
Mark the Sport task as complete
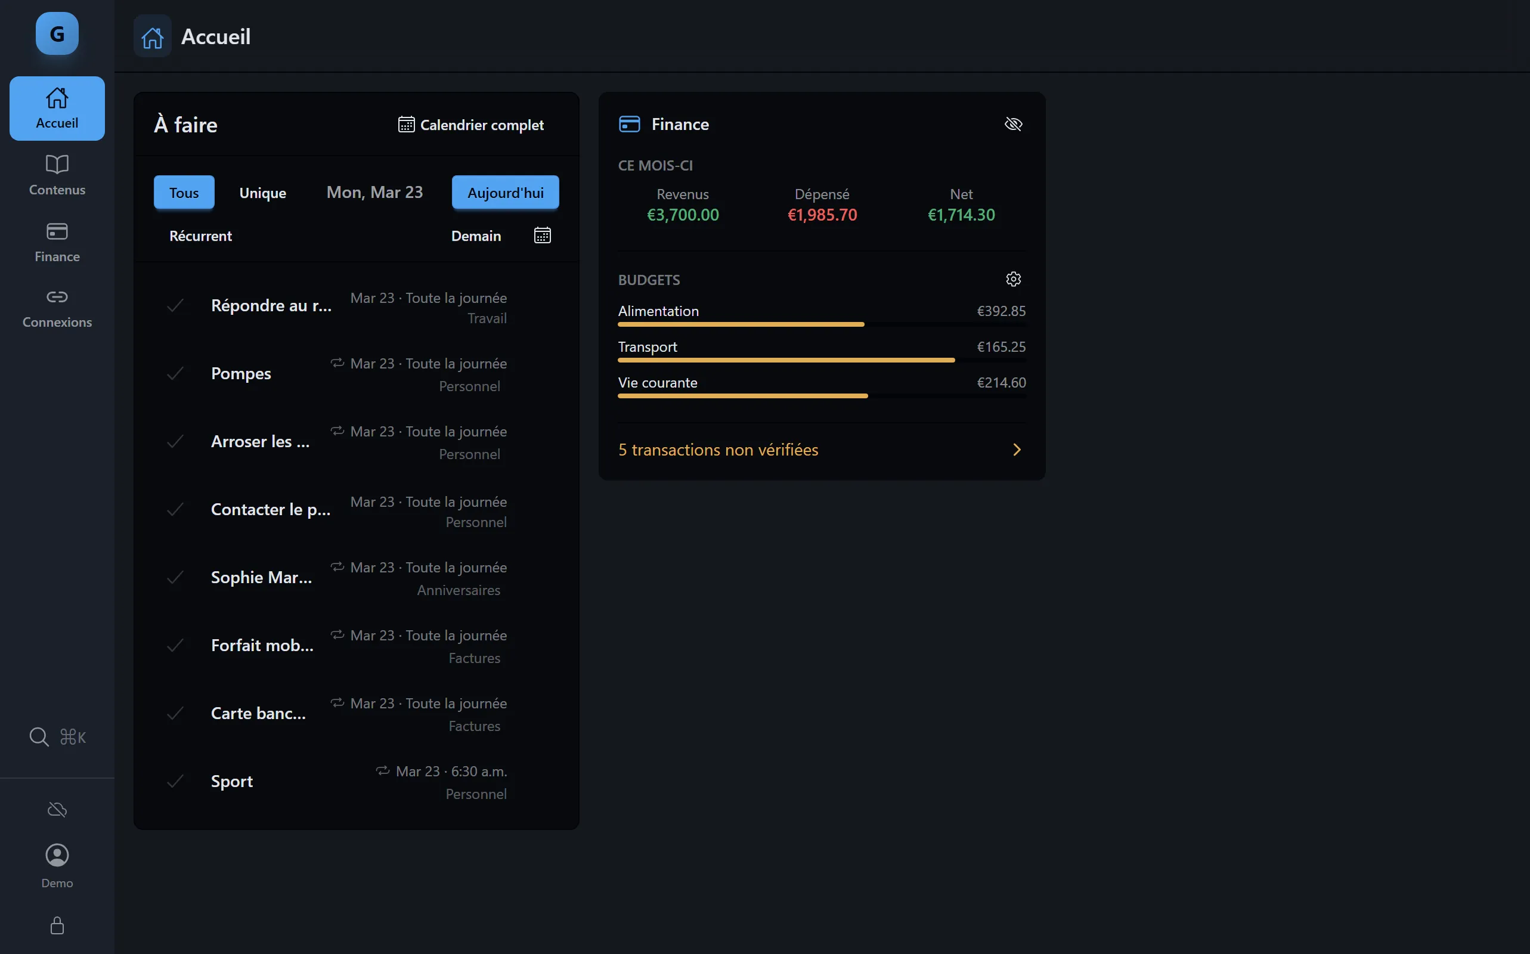[x=175, y=781]
